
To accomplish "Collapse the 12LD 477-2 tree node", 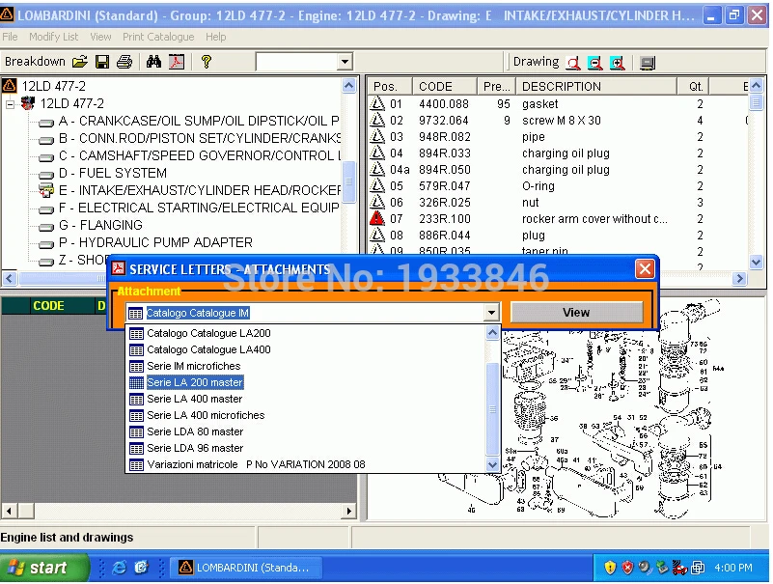I will pyautogui.click(x=10, y=104).
